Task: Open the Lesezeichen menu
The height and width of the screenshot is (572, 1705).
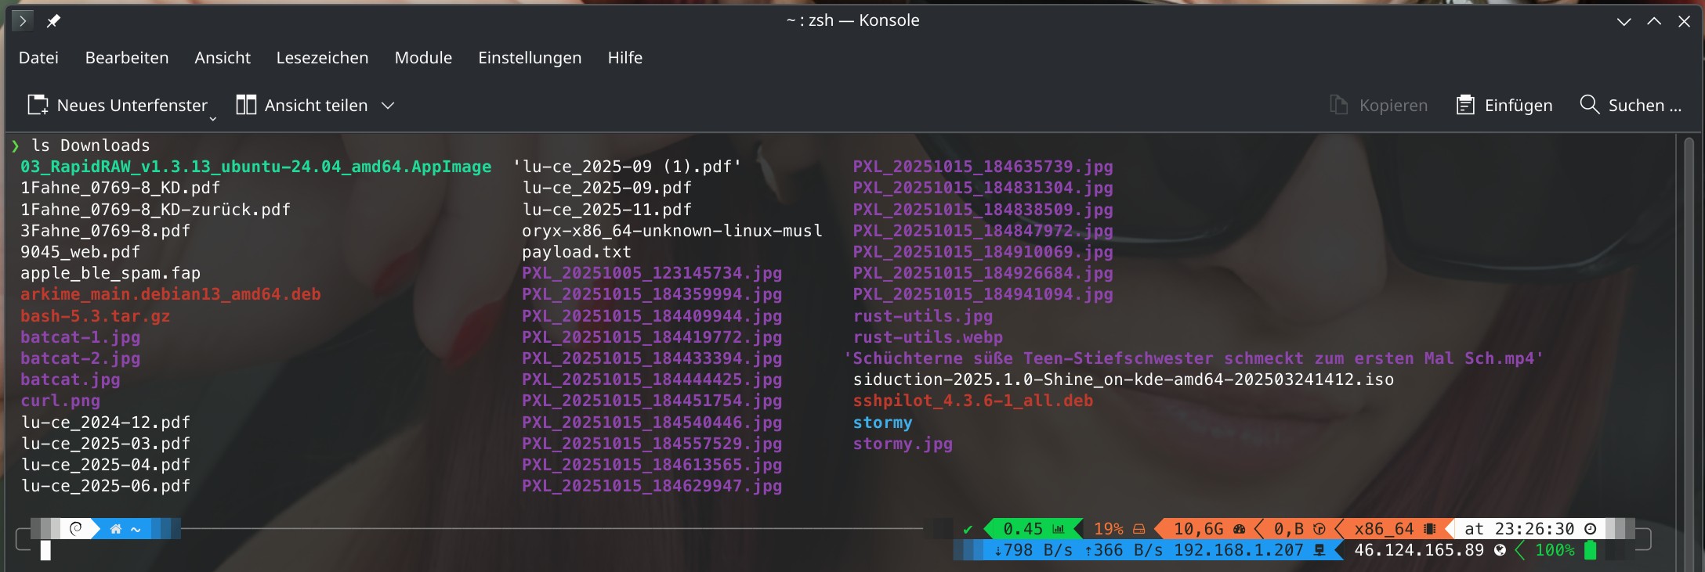Action: (322, 58)
